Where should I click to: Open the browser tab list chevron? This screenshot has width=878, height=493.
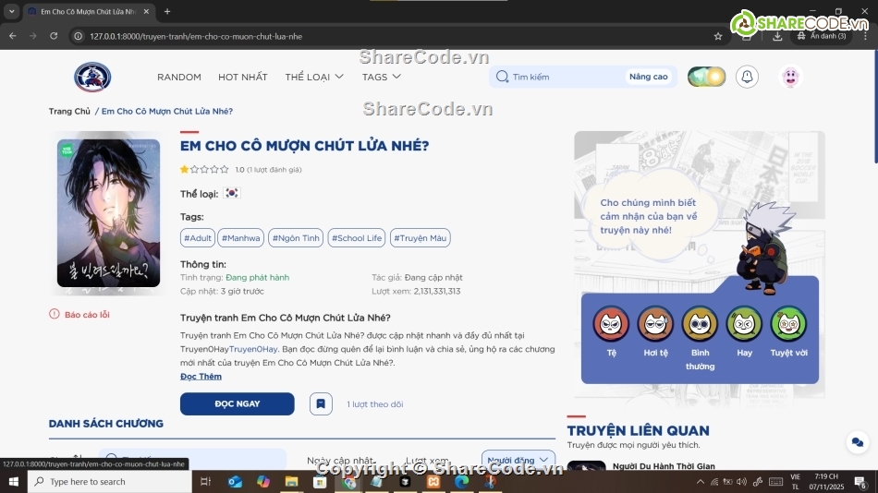coord(12,11)
